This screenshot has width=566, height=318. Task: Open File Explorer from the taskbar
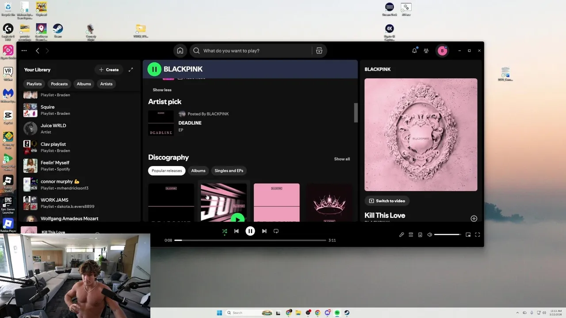click(298, 313)
